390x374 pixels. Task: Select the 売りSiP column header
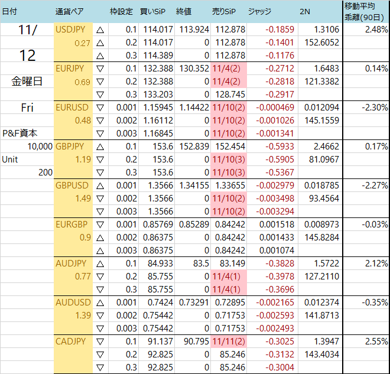click(x=224, y=11)
